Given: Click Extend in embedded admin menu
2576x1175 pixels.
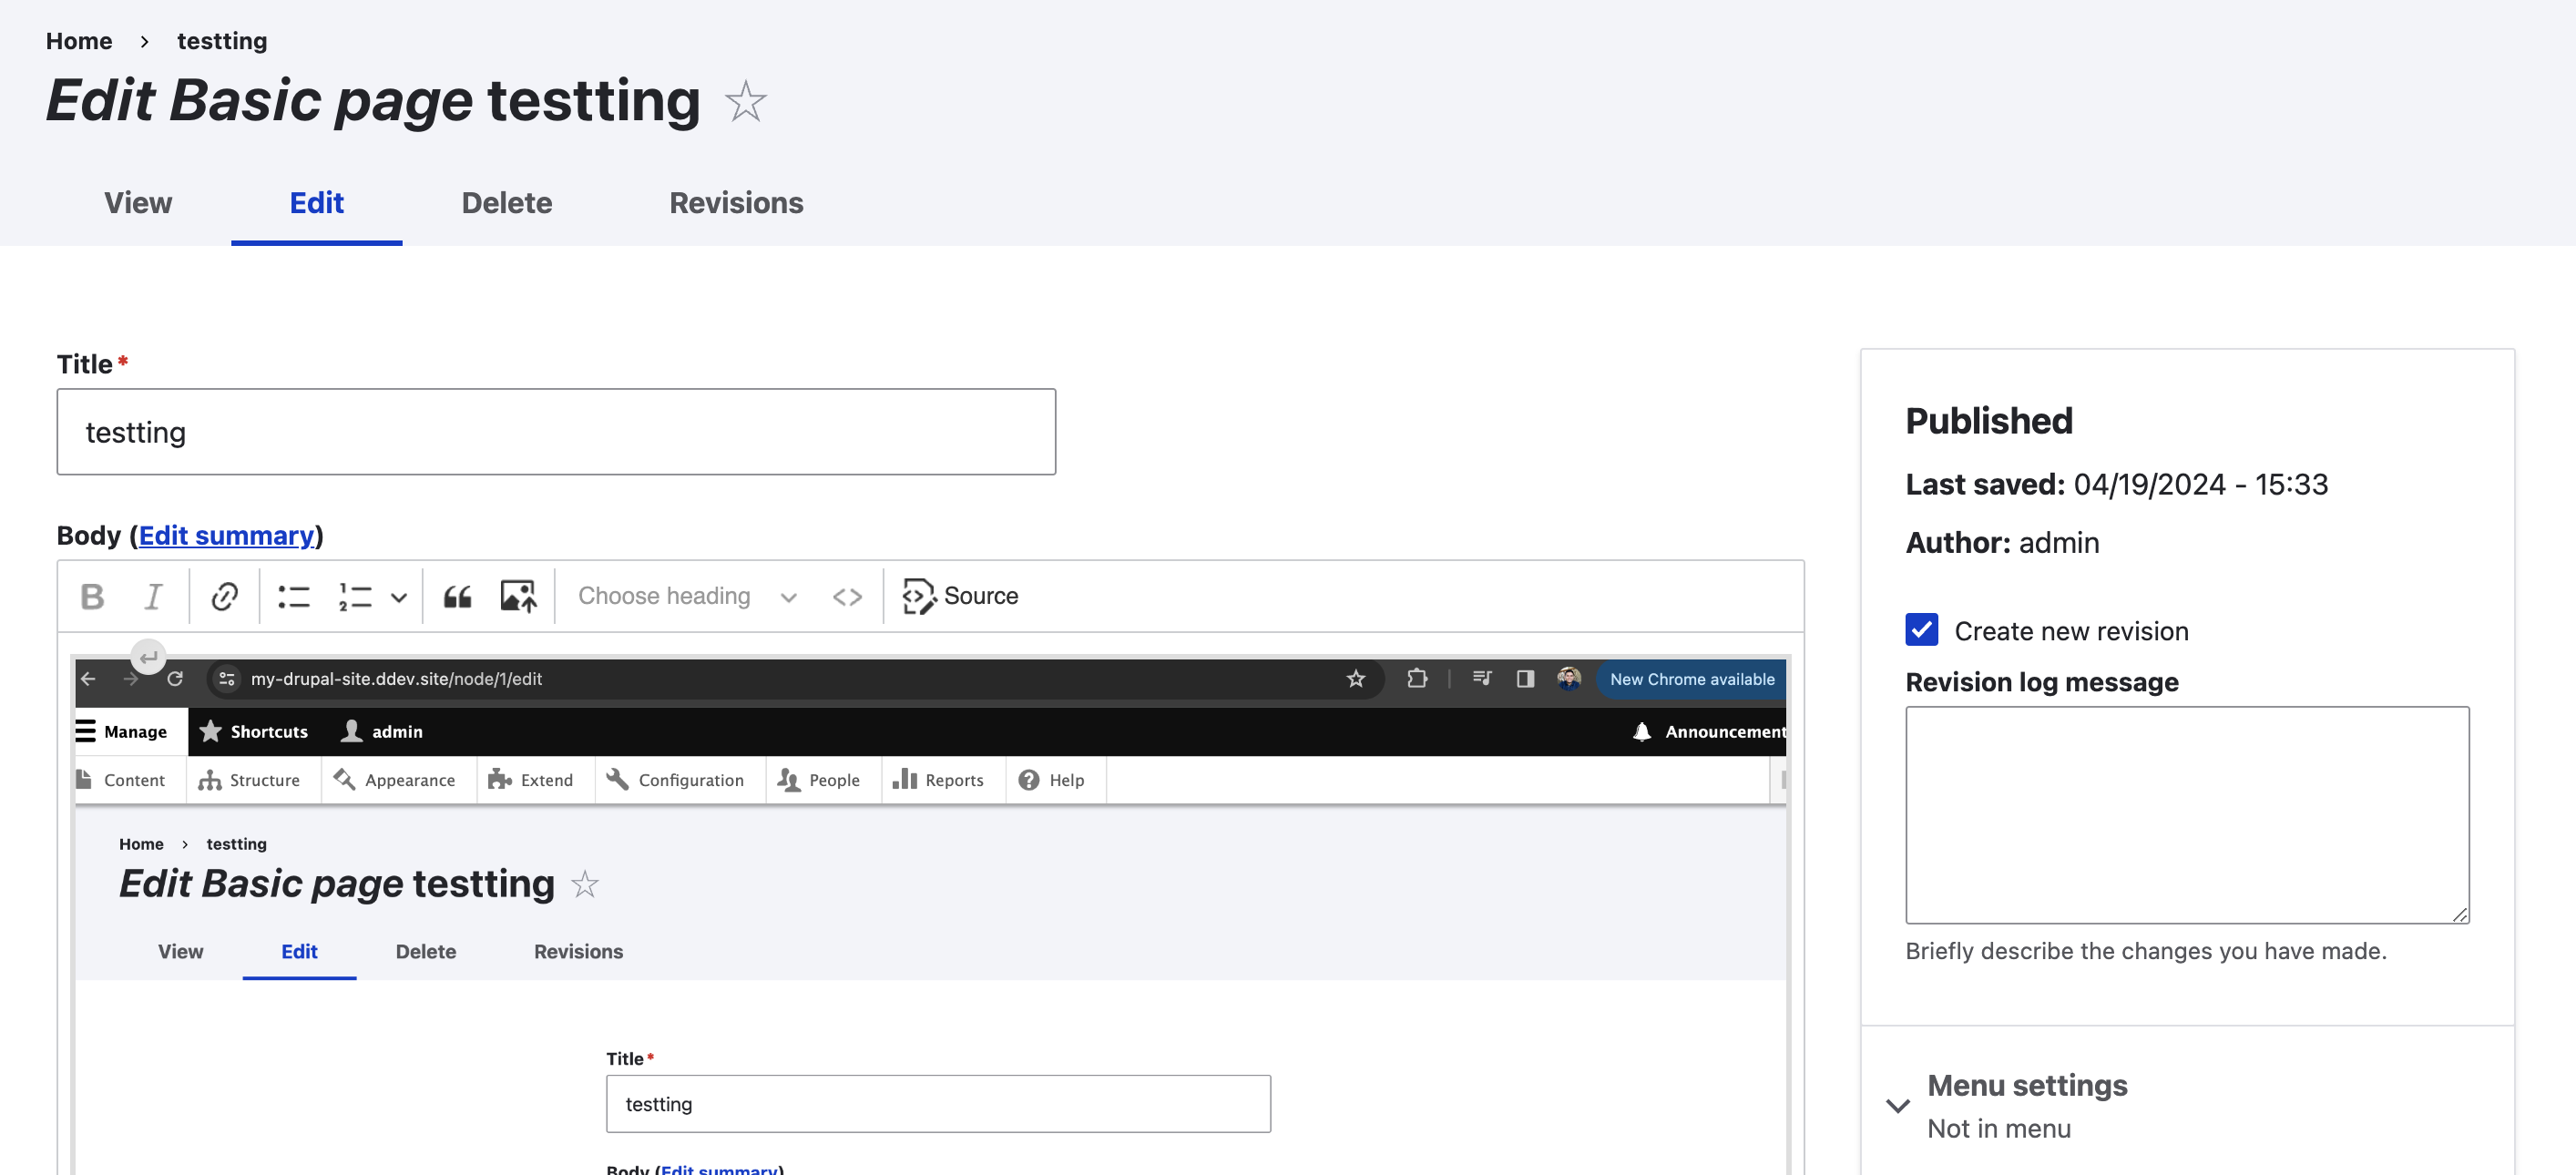Looking at the screenshot, I should pyautogui.click(x=531, y=780).
